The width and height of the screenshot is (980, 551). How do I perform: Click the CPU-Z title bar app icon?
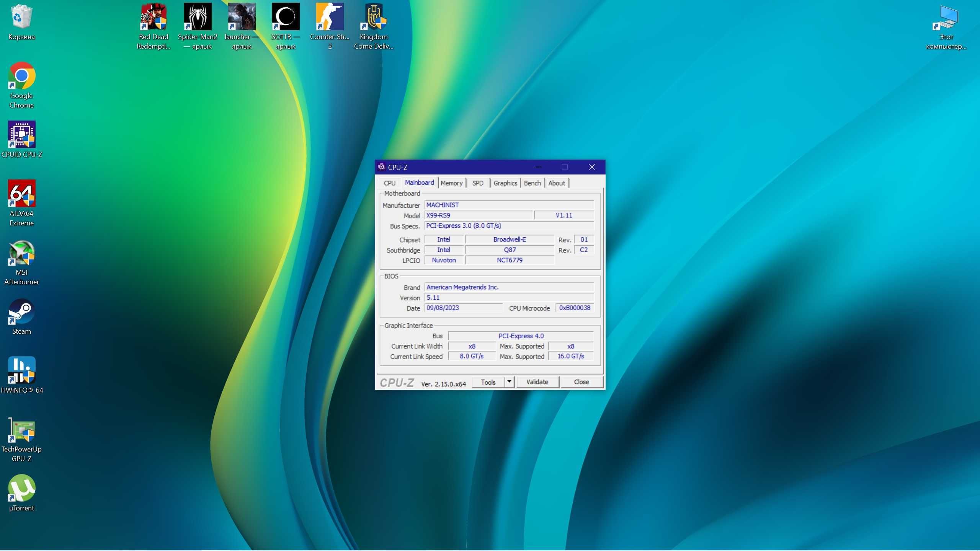[382, 167]
